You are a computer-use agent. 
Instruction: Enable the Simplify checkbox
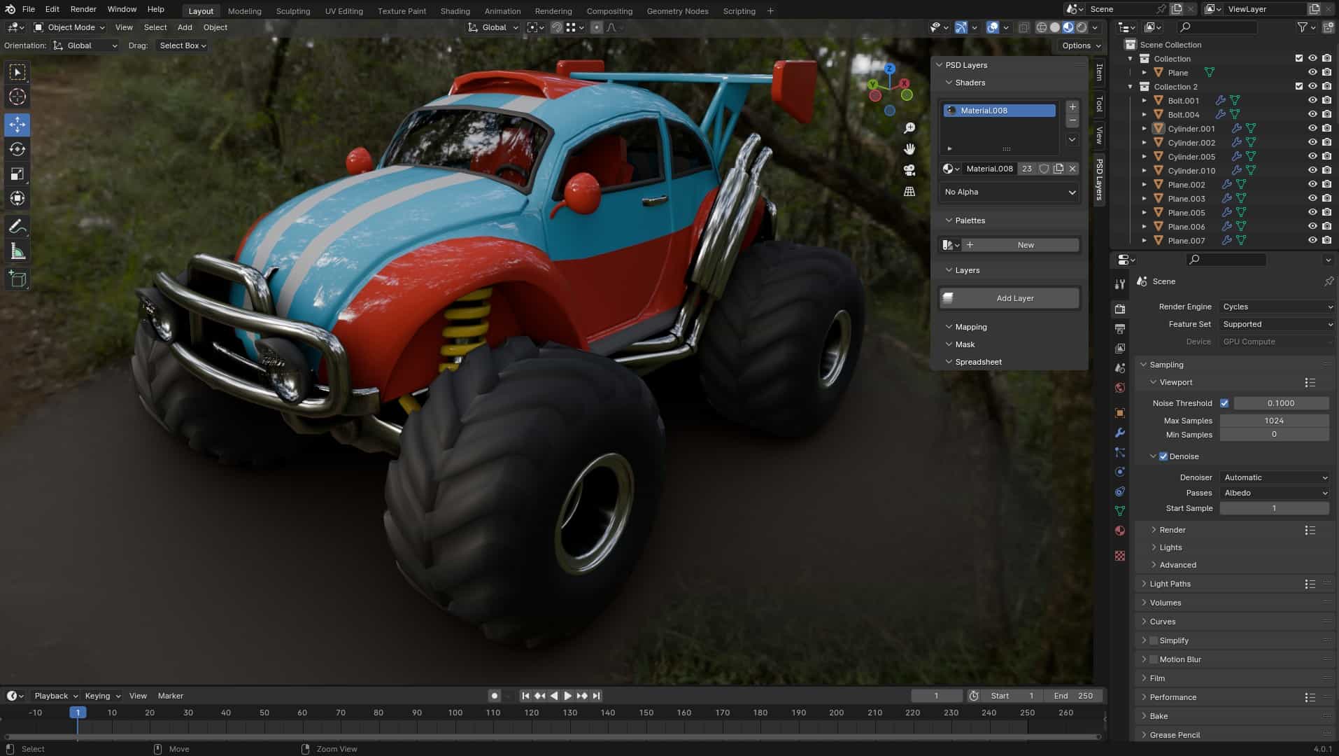coord(1154,640)
